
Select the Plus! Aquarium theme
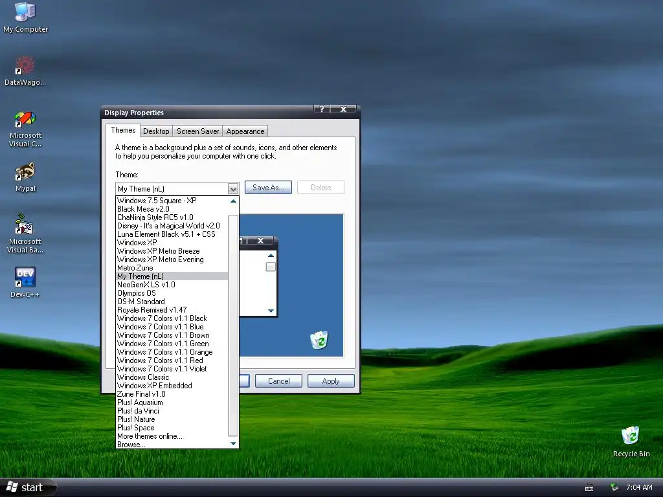click(x=172, y=403)
